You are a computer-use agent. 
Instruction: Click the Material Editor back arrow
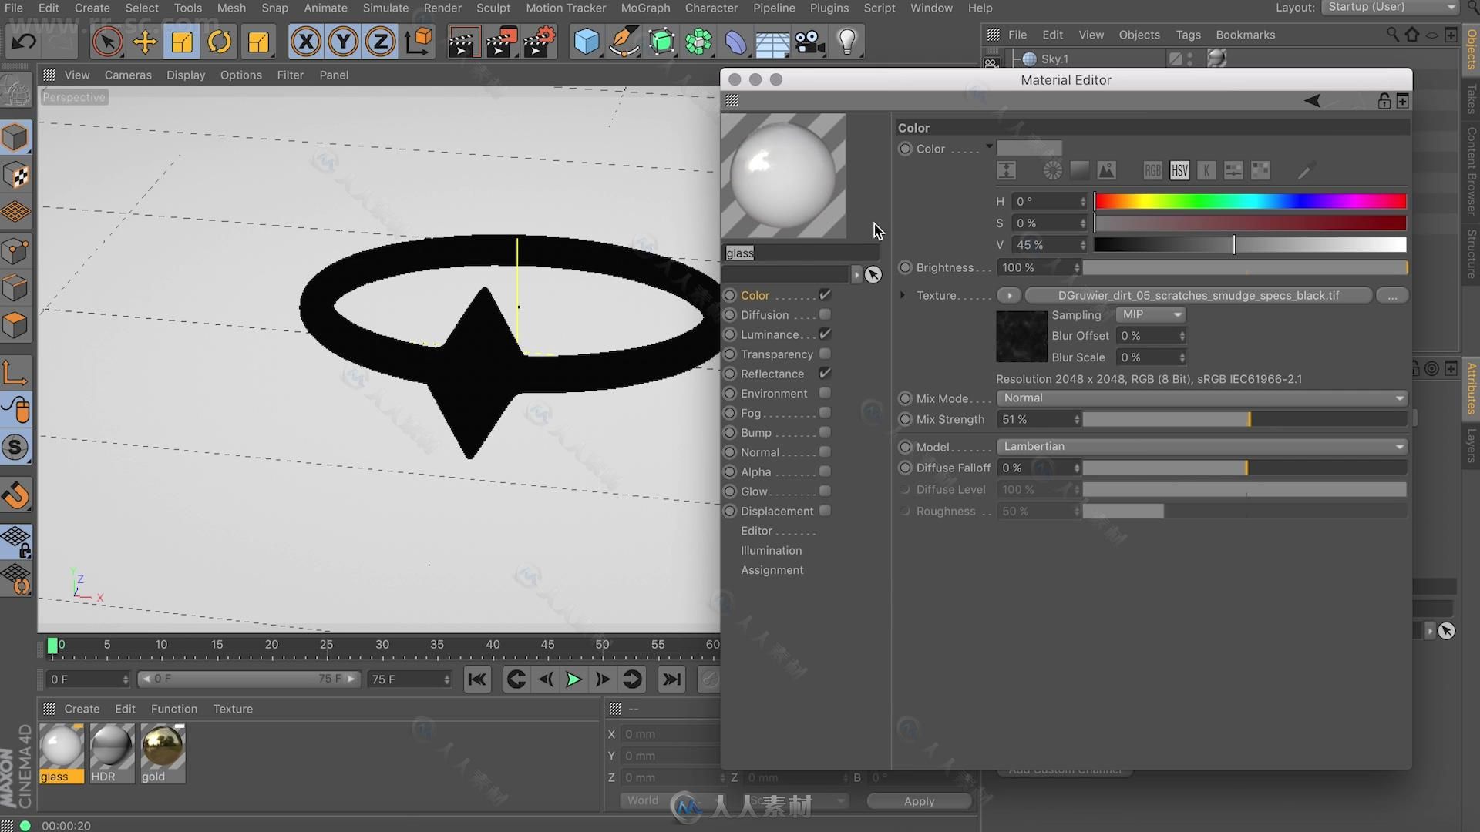1312,101
